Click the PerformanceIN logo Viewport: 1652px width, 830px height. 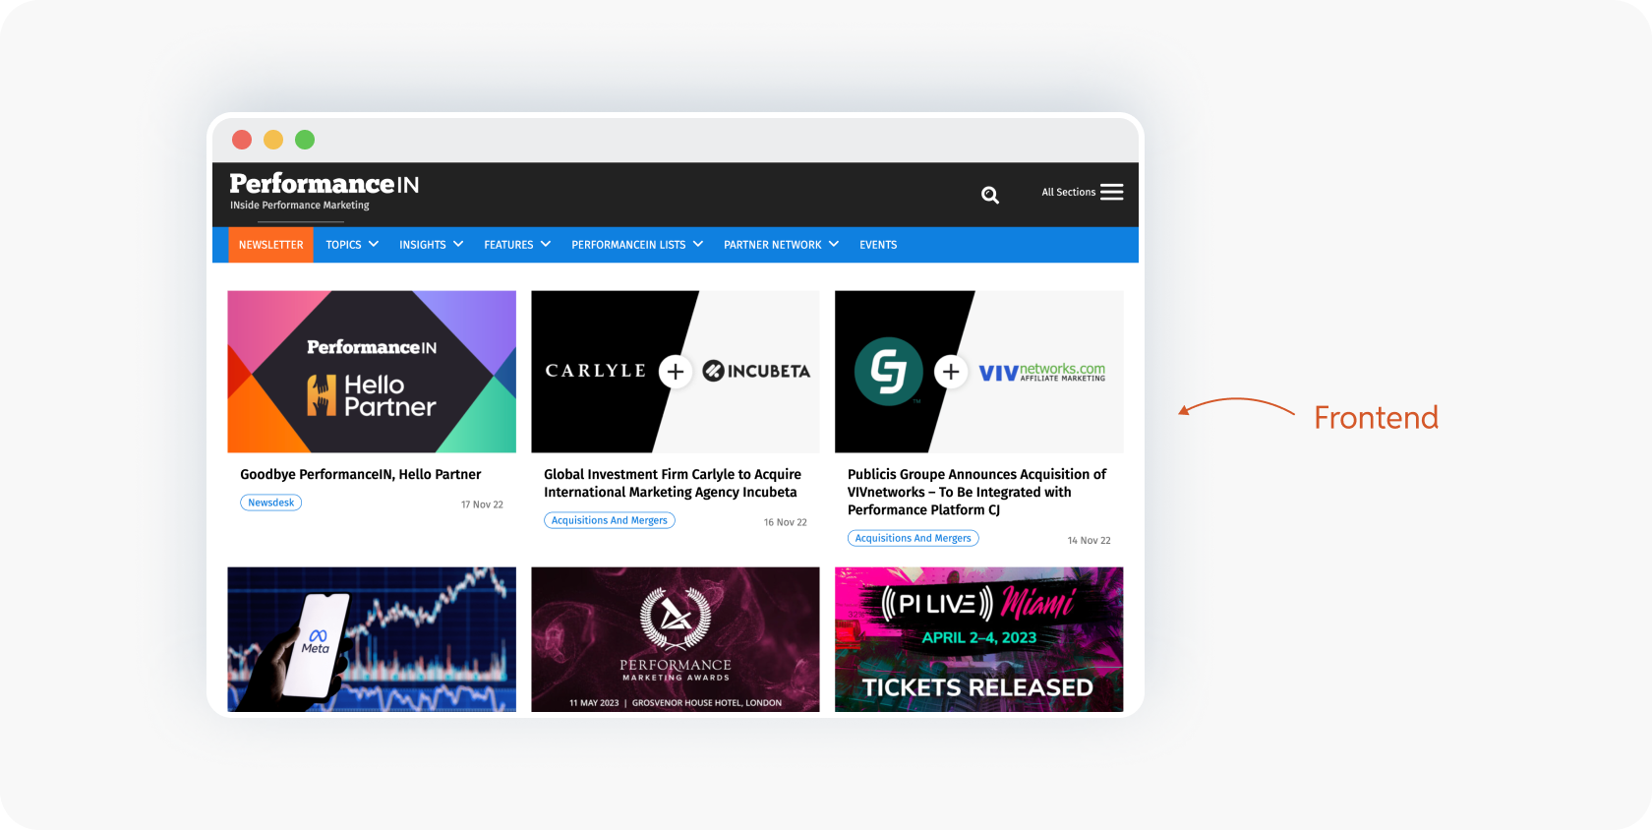(324, 191)
